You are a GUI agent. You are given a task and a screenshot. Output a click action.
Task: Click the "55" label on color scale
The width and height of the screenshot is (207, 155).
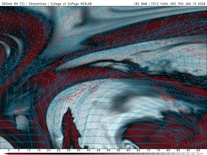click(x=119, y=150)
